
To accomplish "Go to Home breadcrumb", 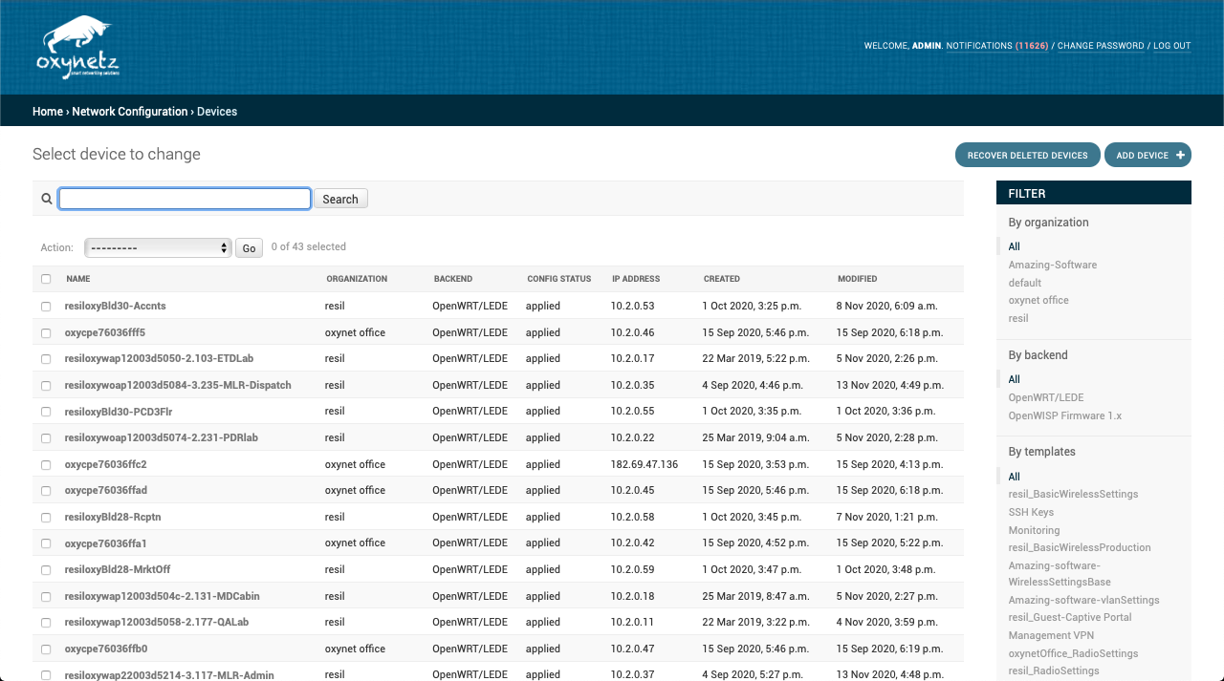I will coord(48,112).
